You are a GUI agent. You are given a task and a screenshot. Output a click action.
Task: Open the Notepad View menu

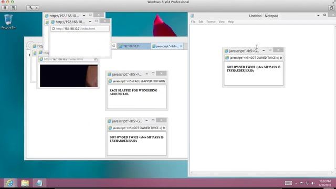[222, 22]
